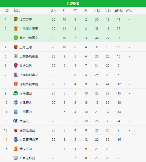Viewport: 146px width, 162px height.
Task: Click the 河南建业 team crest
Action: (16, 93)
